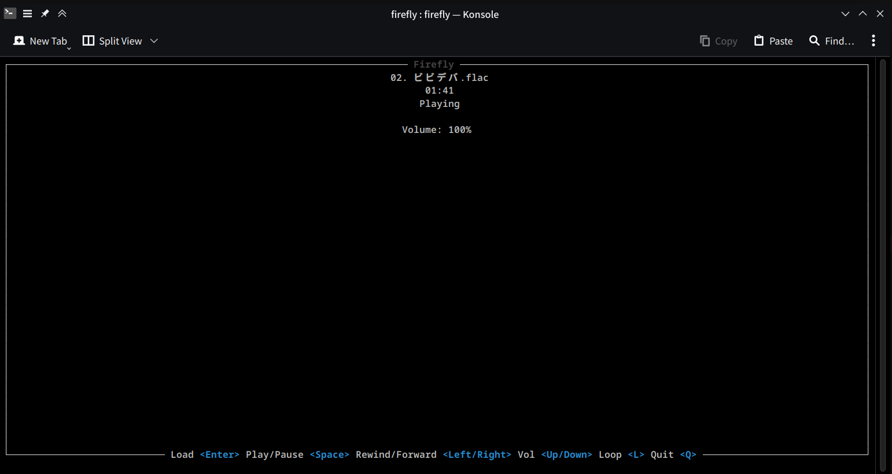Viewport: 892px width, 474px height.
Task: Click the keep-above double chevron icon
Action: pyautogui.click(x=62, y=13)
